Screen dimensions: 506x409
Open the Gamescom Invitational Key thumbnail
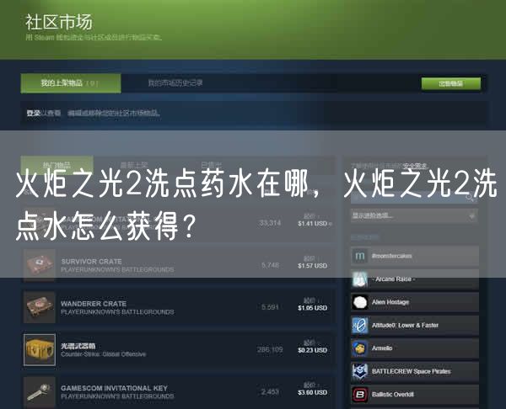40,392
